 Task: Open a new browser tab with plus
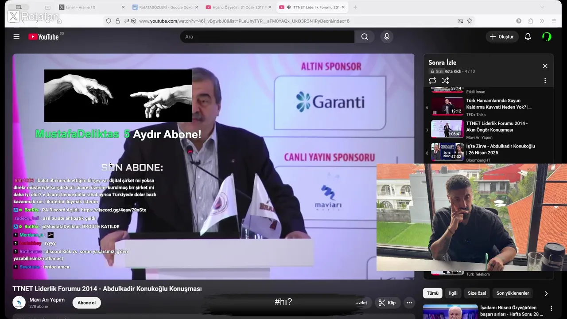pyautogui.click(x=355, y=8)
